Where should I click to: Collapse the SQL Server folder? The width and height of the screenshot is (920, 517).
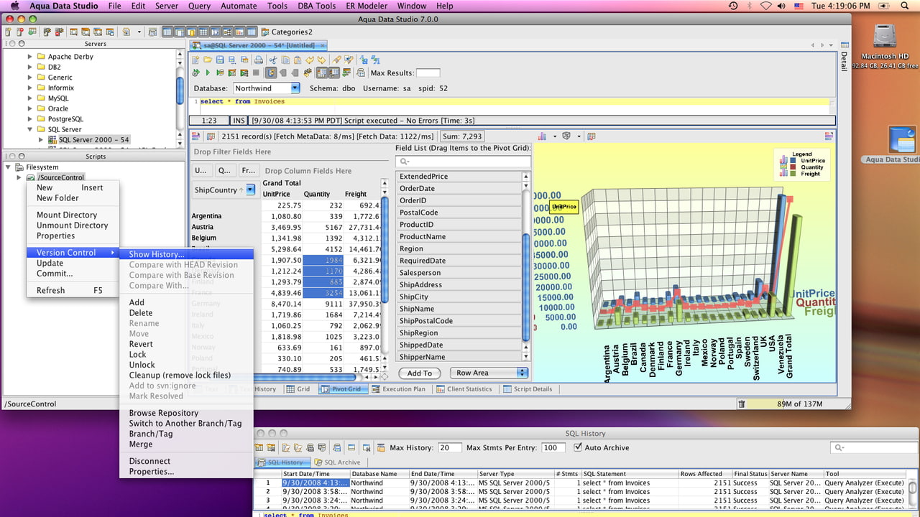29,129
